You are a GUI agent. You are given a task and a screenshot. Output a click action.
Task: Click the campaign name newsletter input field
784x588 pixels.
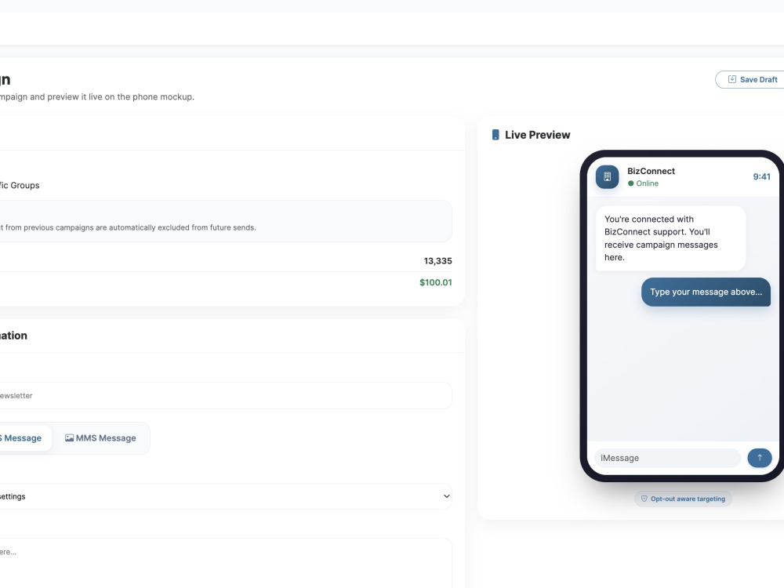pos(226,395)
